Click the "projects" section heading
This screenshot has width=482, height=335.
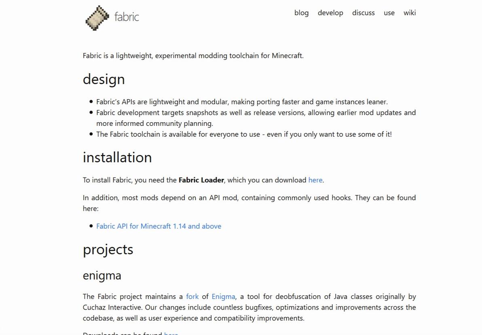(108, 250)
